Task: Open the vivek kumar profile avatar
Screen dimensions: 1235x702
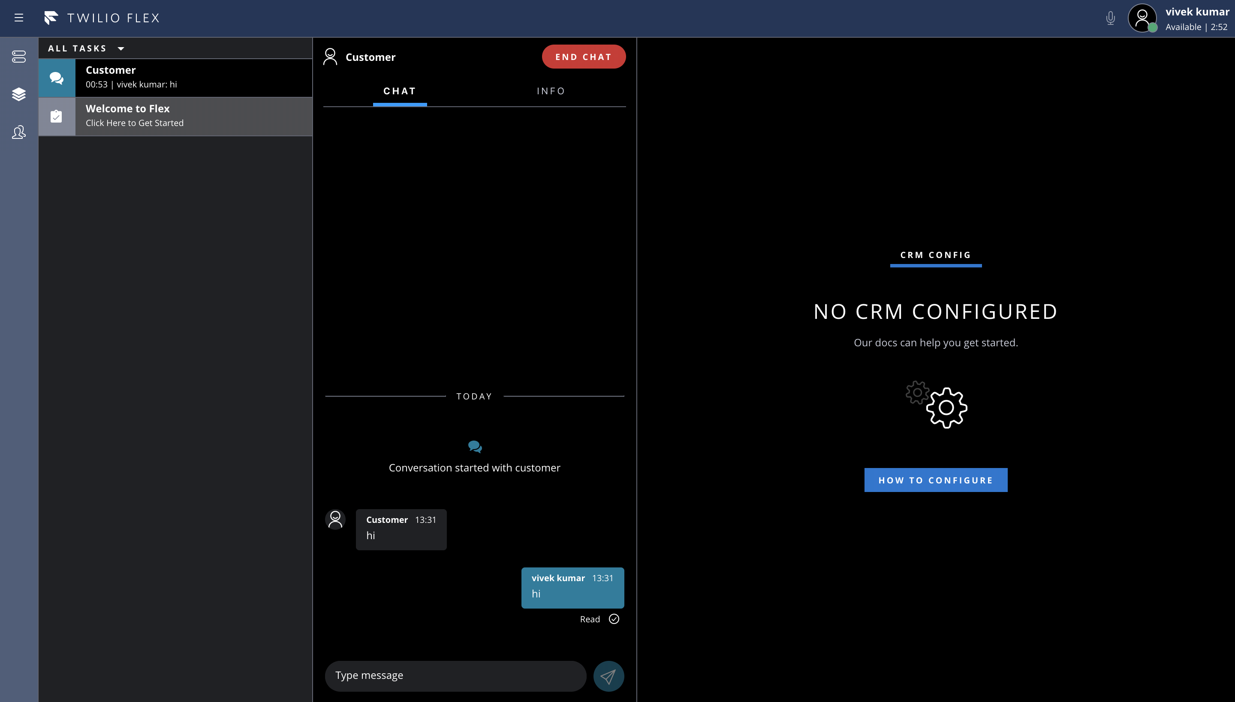Action: coord(1142,18)
